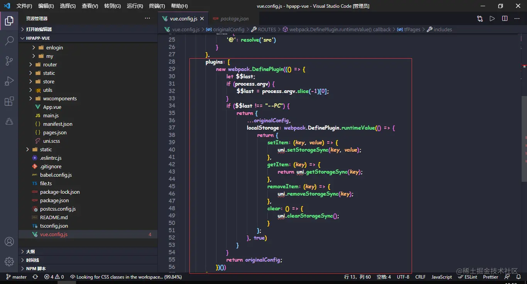
Task: Open the Extensions view
Action: coord(9,101)
